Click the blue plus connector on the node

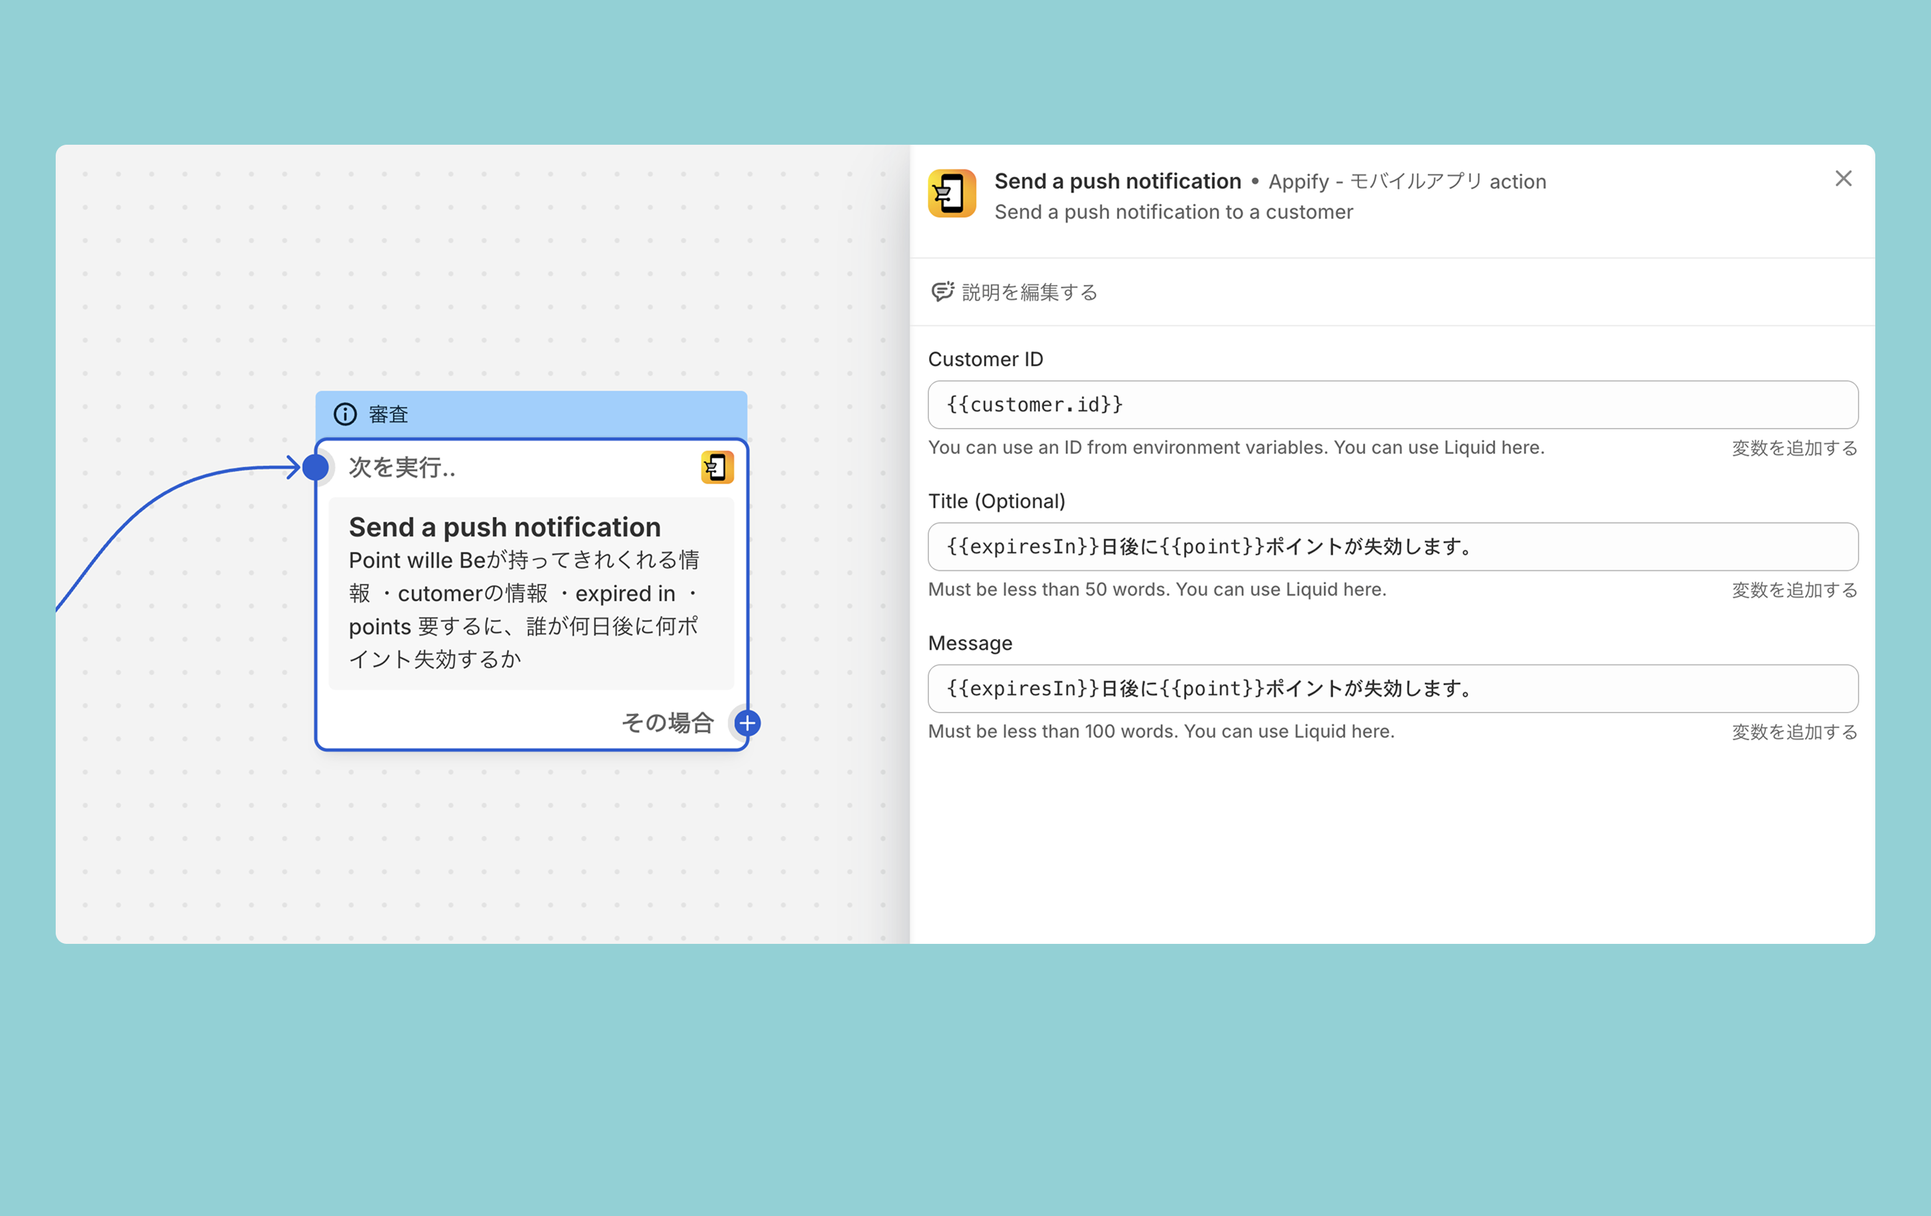click(748, 723)
